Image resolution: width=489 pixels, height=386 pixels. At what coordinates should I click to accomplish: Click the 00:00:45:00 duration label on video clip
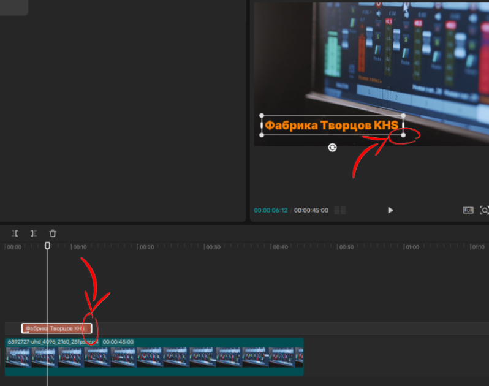point(118,342)
